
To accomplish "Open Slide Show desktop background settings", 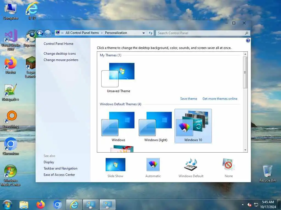I will point(115,168).
